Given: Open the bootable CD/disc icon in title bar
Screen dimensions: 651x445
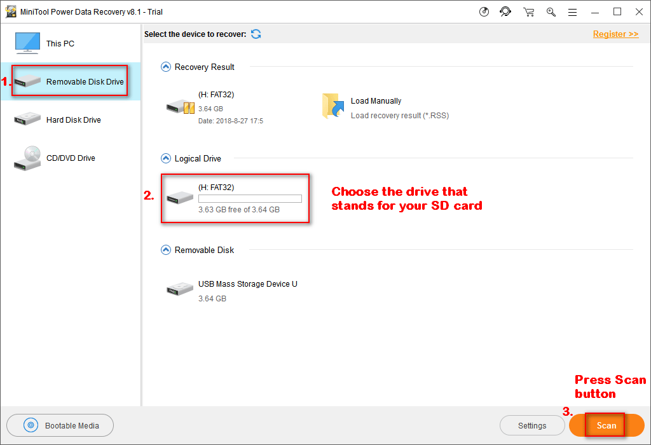Looking at the screenshot, I should (x=484, y=11).
